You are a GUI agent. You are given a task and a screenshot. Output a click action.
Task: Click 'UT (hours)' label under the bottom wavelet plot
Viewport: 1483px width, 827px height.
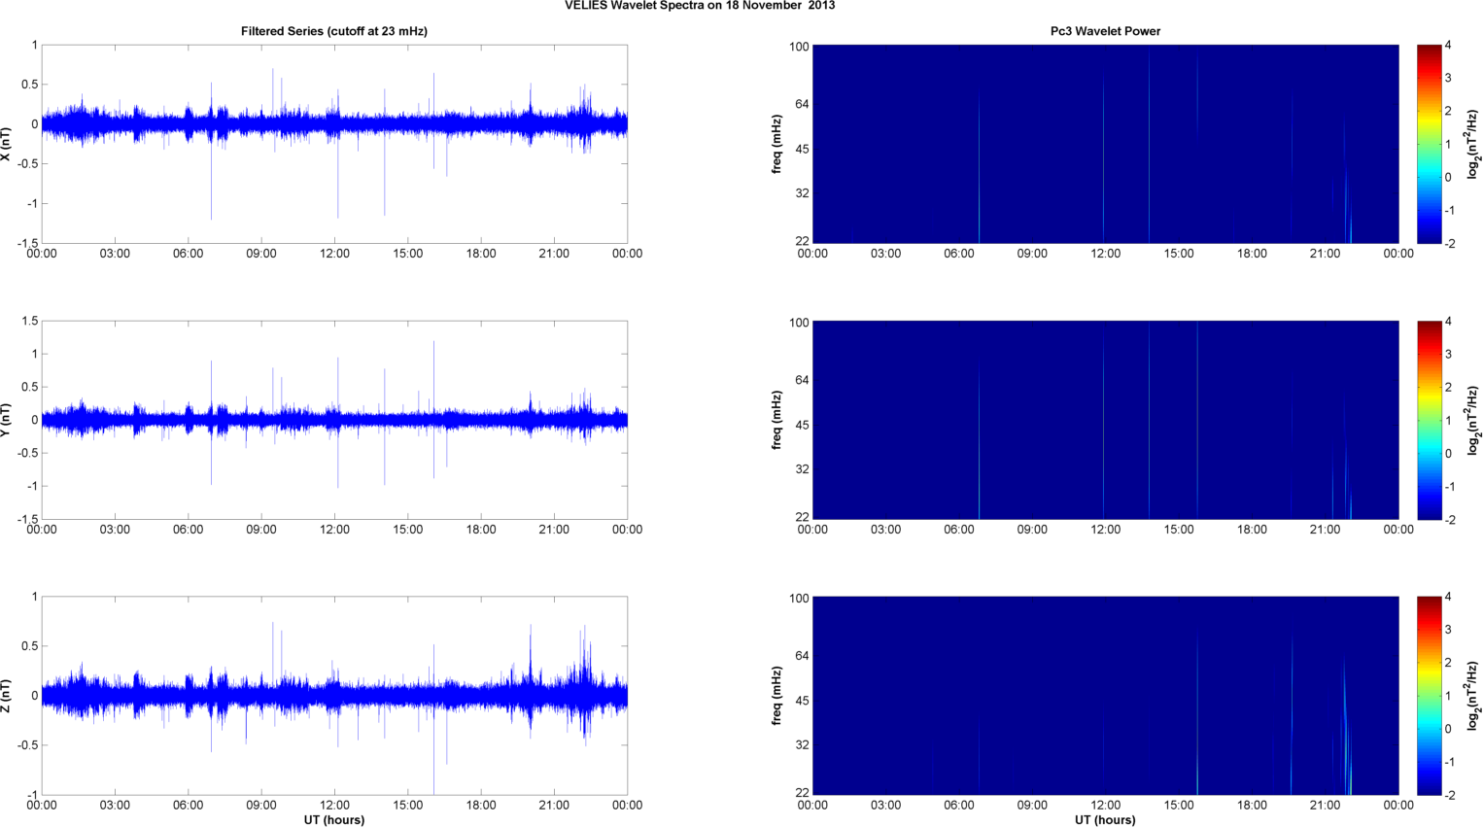(1105, 820)
